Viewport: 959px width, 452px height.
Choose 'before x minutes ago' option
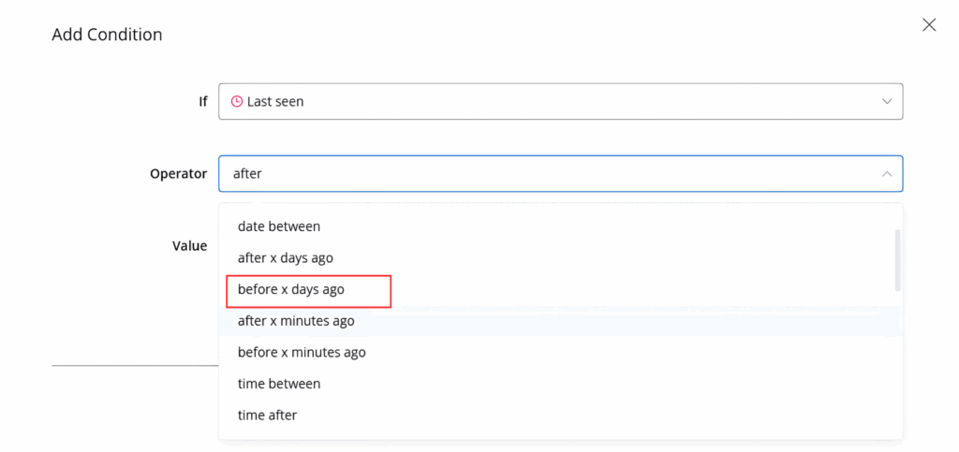click(302, 353)
